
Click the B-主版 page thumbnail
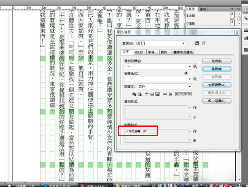(x=232, y=15)
